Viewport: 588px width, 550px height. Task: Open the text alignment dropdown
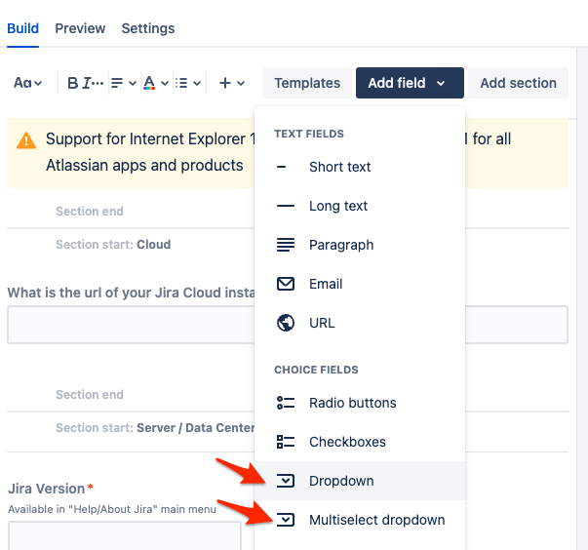[x=122, y=83]
